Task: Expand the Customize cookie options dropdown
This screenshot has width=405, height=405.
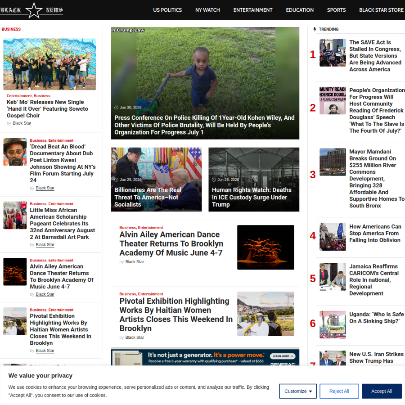Action: click(298, 391)
